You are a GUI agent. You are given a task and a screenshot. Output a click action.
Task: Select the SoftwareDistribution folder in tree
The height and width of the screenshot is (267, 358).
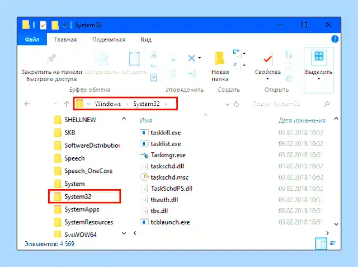87,146
